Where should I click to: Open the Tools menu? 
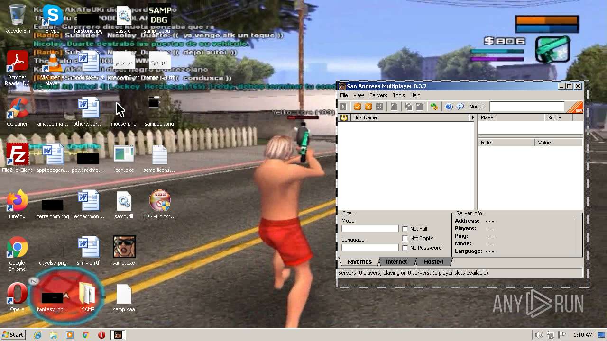tap(398, 95)
